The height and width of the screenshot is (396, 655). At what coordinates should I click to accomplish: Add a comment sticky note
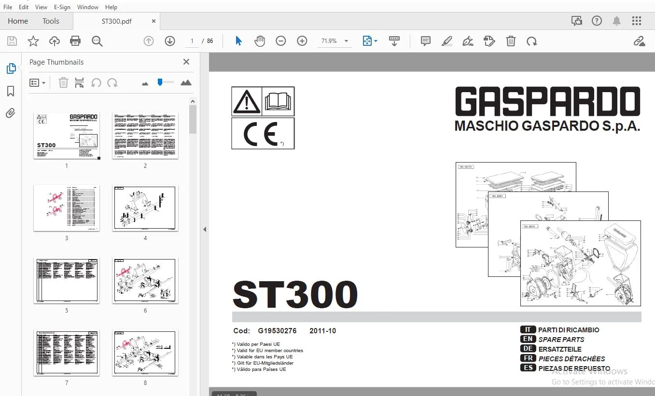(426, 41)
